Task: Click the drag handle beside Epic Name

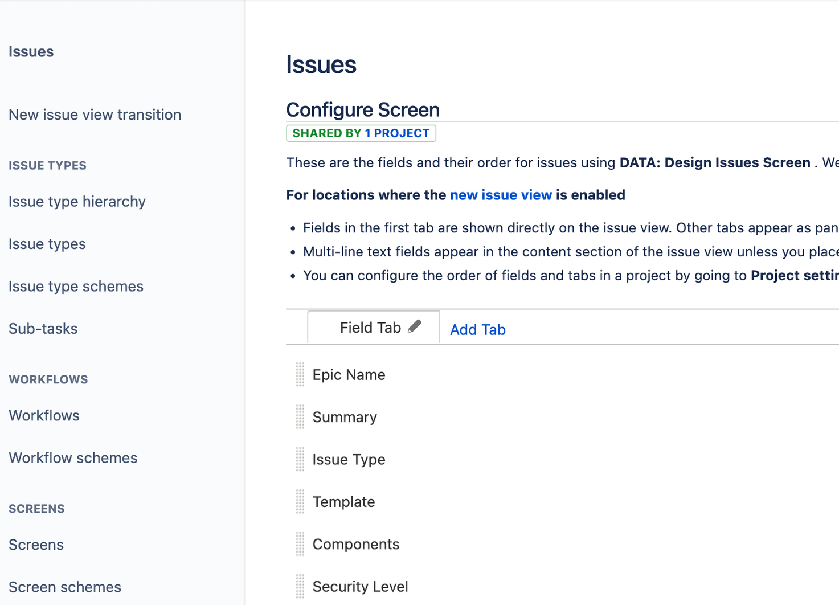Action: tap(299, 375)
